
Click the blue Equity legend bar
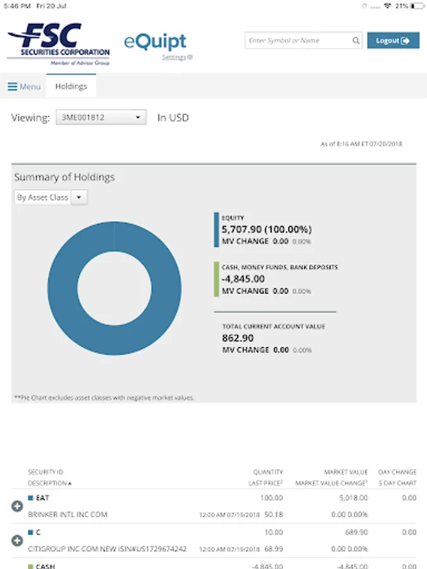pyautogui.click(x=216, y=229)
